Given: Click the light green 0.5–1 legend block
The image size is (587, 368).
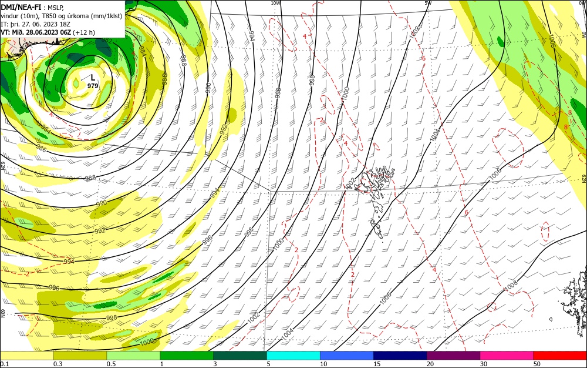Looking at the screenshot, I should pyautogui.click(x=133, y=356).
